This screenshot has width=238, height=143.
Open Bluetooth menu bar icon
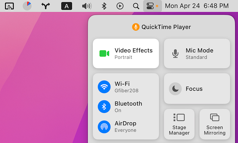tap(104, 6)
